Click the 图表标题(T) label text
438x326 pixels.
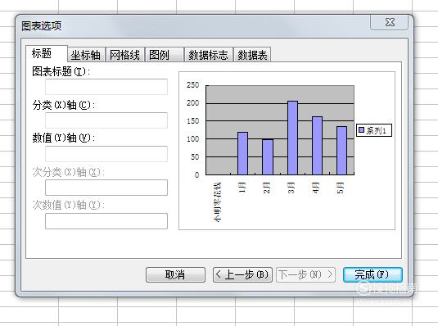(61, 71)
